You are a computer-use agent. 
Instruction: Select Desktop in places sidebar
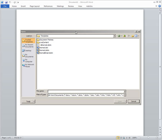coord(28,50)
